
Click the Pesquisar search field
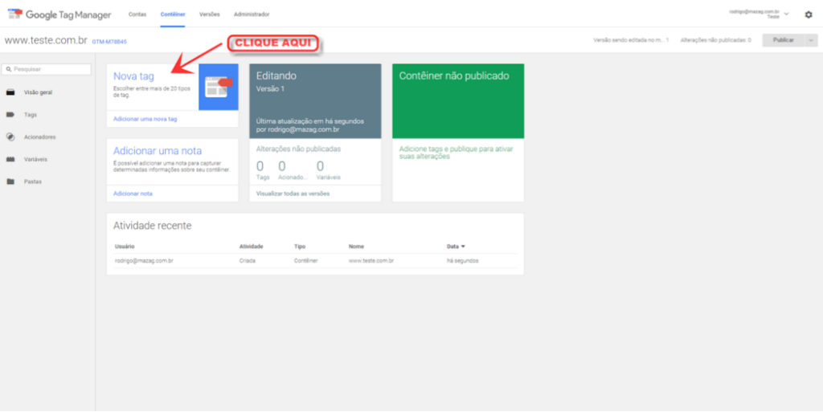click(46, 69)
